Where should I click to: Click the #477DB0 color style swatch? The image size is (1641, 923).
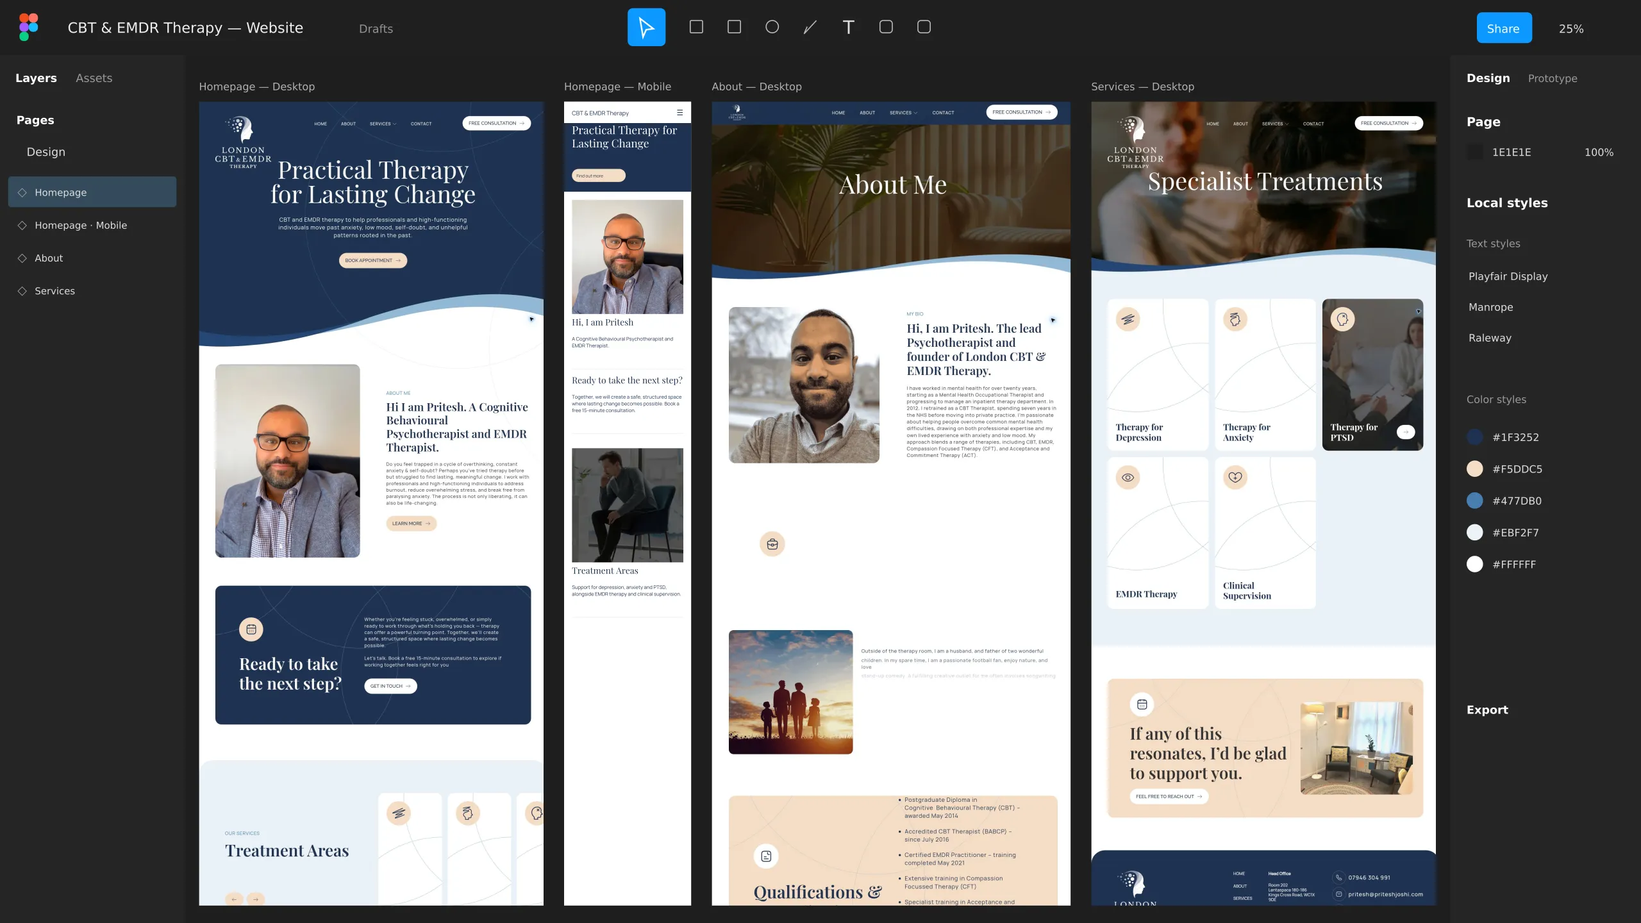pos(1475,501)
